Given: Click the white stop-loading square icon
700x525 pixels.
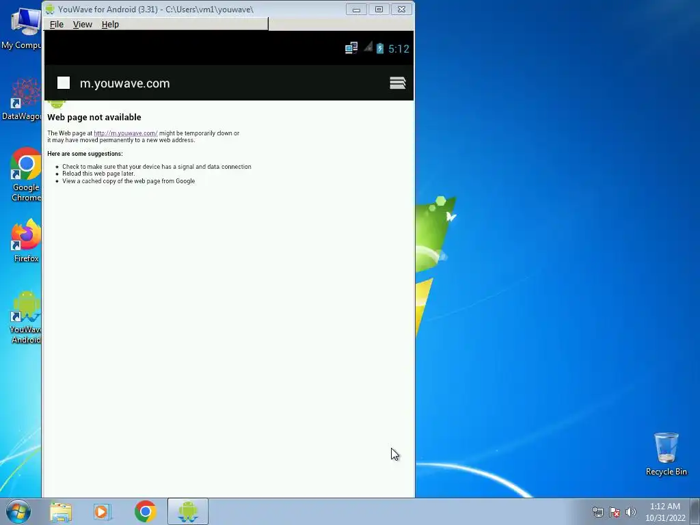Looking at the screenshot, I should click(x=64, y=83).
